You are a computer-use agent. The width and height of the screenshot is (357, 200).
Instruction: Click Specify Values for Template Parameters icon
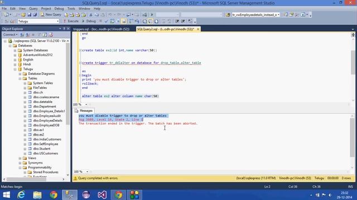coord(190,21)
